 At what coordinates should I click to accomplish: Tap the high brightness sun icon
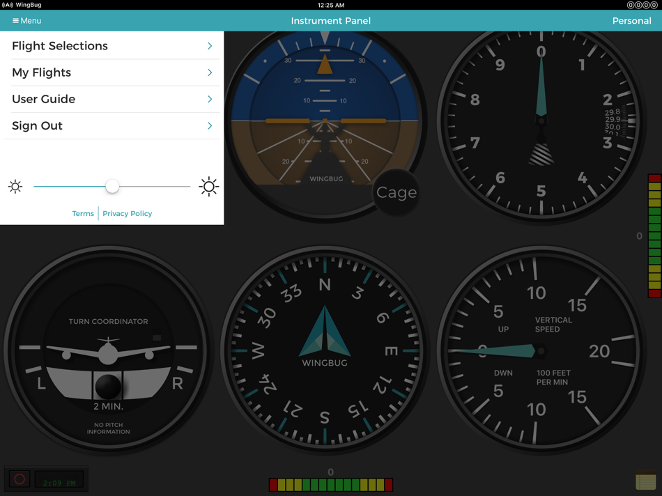point(208,186)
